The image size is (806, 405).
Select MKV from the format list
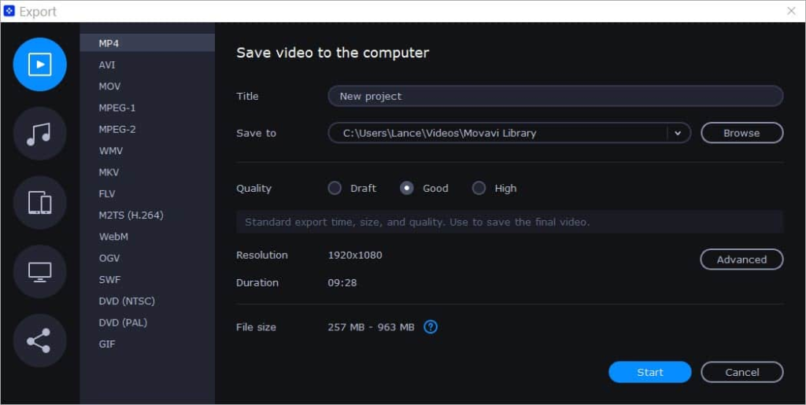(109, 172)
